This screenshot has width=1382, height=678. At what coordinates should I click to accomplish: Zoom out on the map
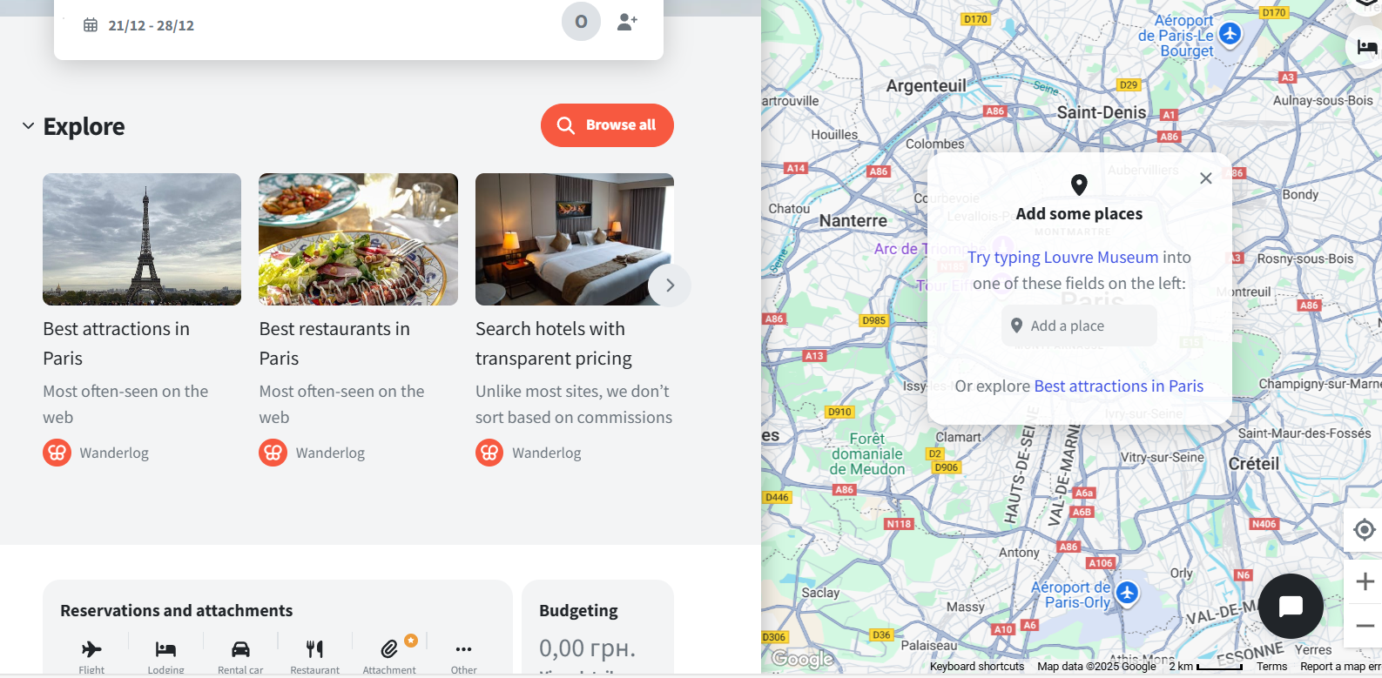[x=1365, y=625]
